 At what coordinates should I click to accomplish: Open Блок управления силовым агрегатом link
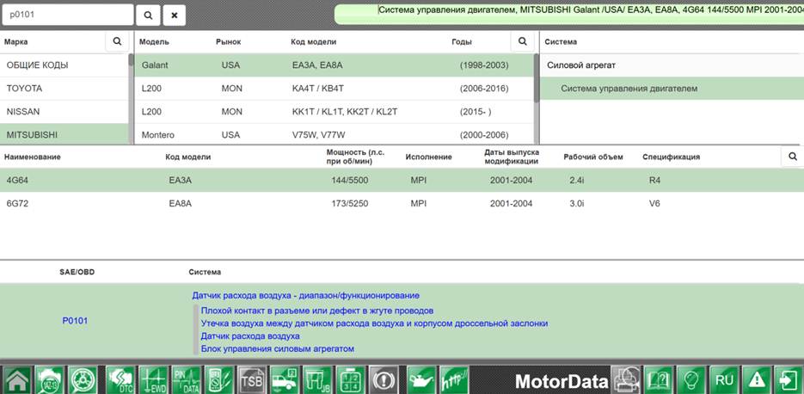(278, 349)
